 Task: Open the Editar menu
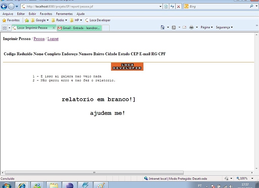(x=21, y=14)
